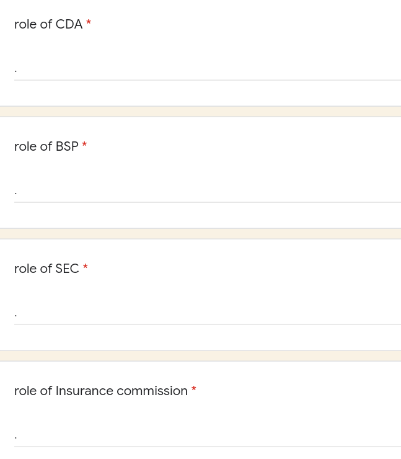Screen dimensions: 401x459
Task: Click the "role of SEC" question title
Action: pyautogui.click(x=46, y=269)
